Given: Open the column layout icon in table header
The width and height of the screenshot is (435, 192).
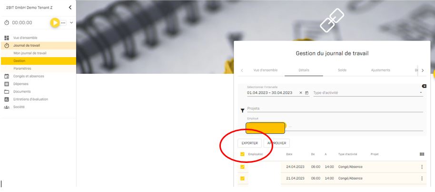Looking at the screenshot, I should pos(422,154).
